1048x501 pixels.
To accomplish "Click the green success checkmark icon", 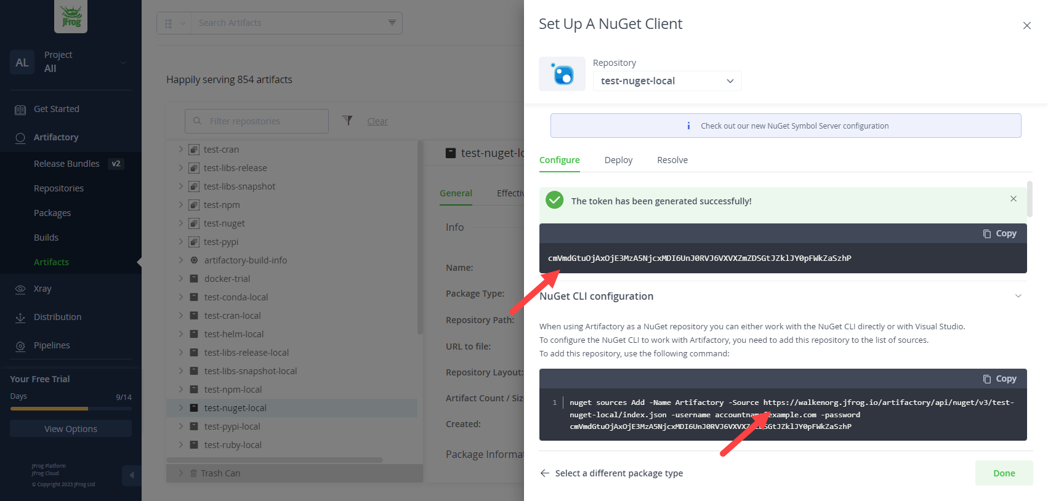I will [x=555, y=200].
